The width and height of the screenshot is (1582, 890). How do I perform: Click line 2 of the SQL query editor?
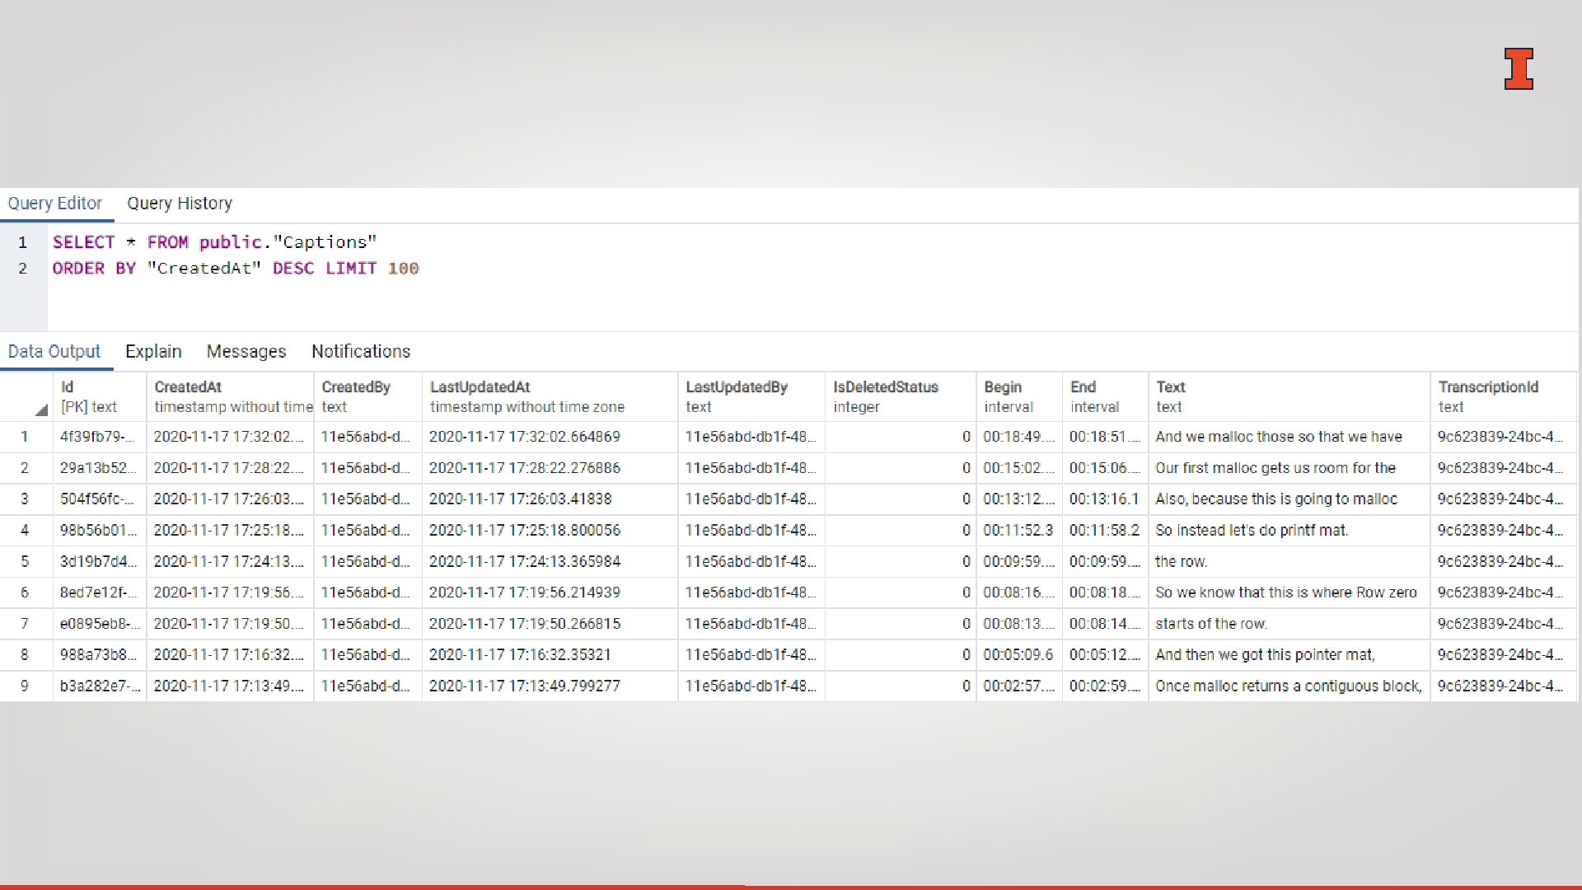[x=236, y=269]
